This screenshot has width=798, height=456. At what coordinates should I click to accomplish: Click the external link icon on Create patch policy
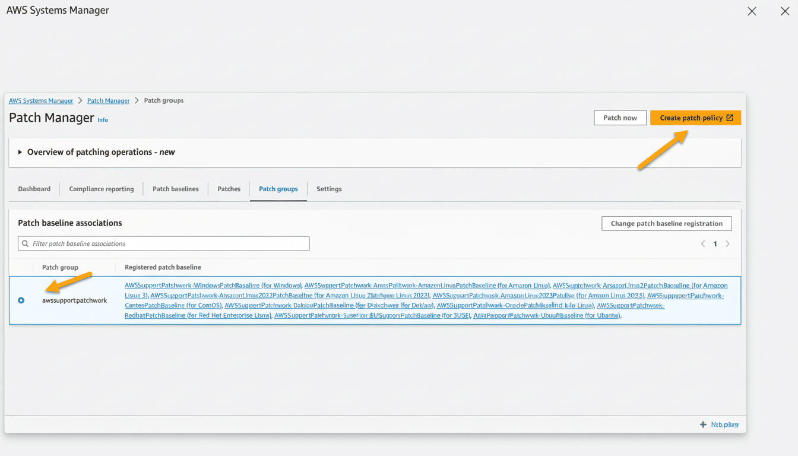pyautogui.click(x=729, y=118)
